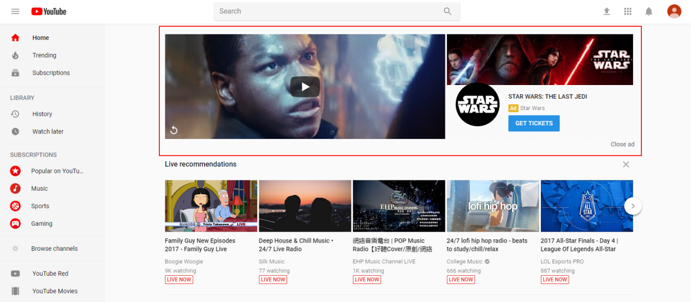Click the Trending flame icon

tap(15, 55)
